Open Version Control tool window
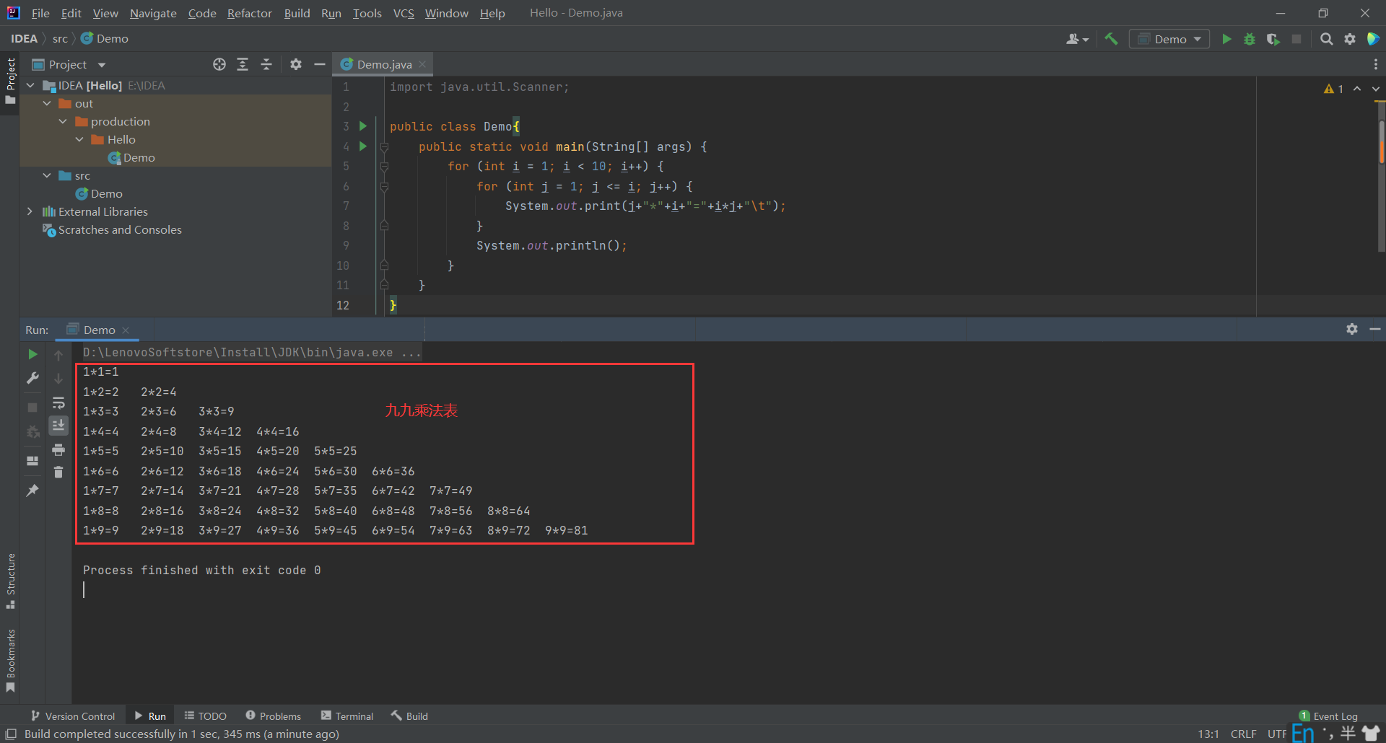 pyautogui.click(x=73, y=716)
